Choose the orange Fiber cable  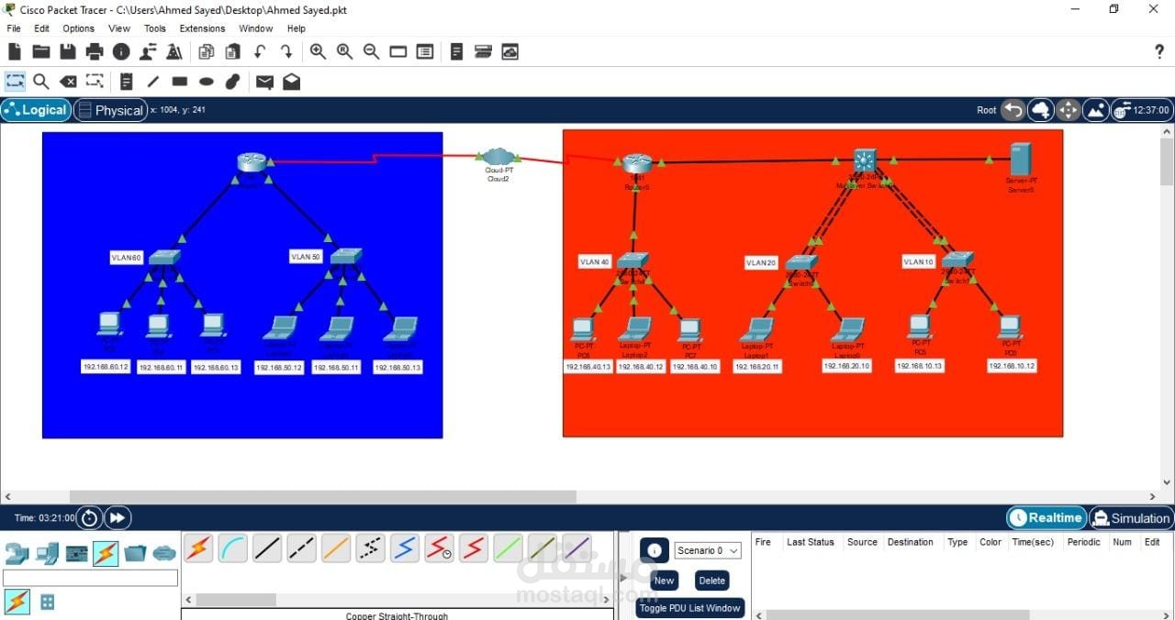336,548
